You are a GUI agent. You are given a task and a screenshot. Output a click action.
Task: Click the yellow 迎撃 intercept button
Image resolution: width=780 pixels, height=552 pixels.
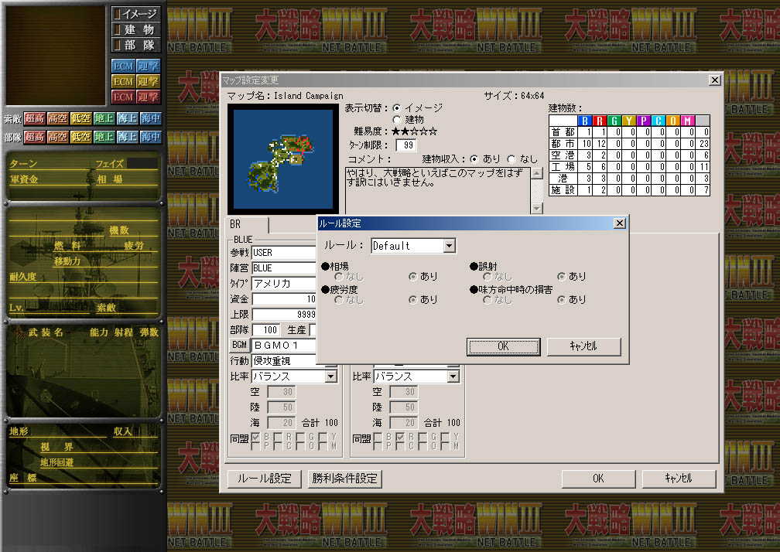click(148, 81)
